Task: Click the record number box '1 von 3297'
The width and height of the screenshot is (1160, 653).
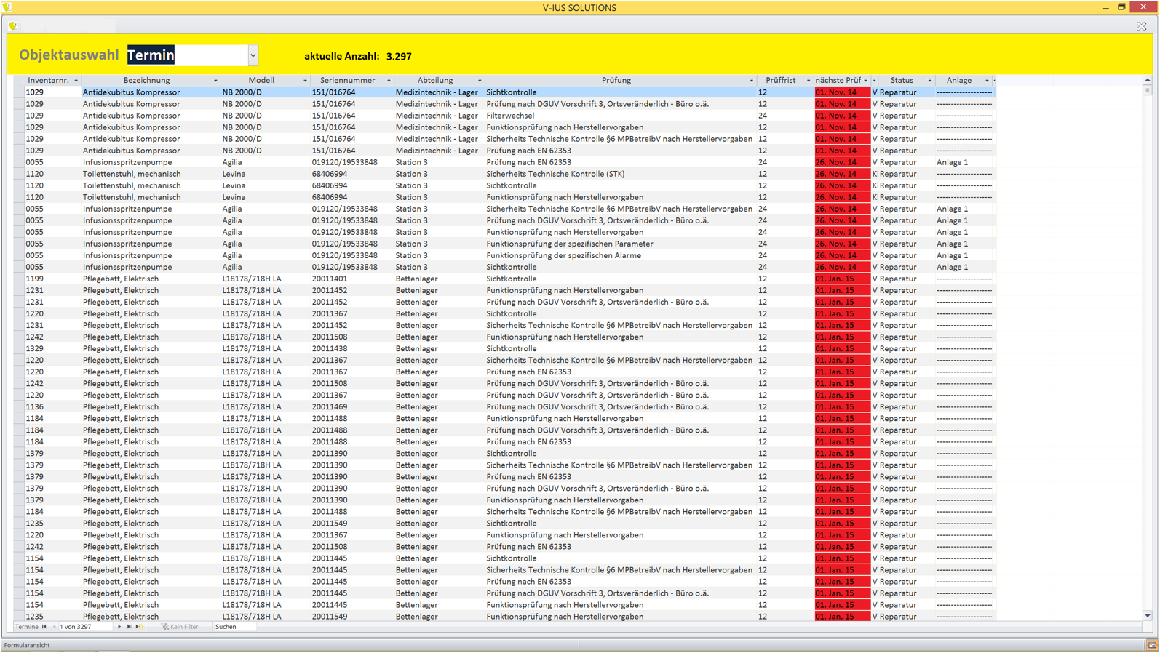Action: tap(85, 627)
